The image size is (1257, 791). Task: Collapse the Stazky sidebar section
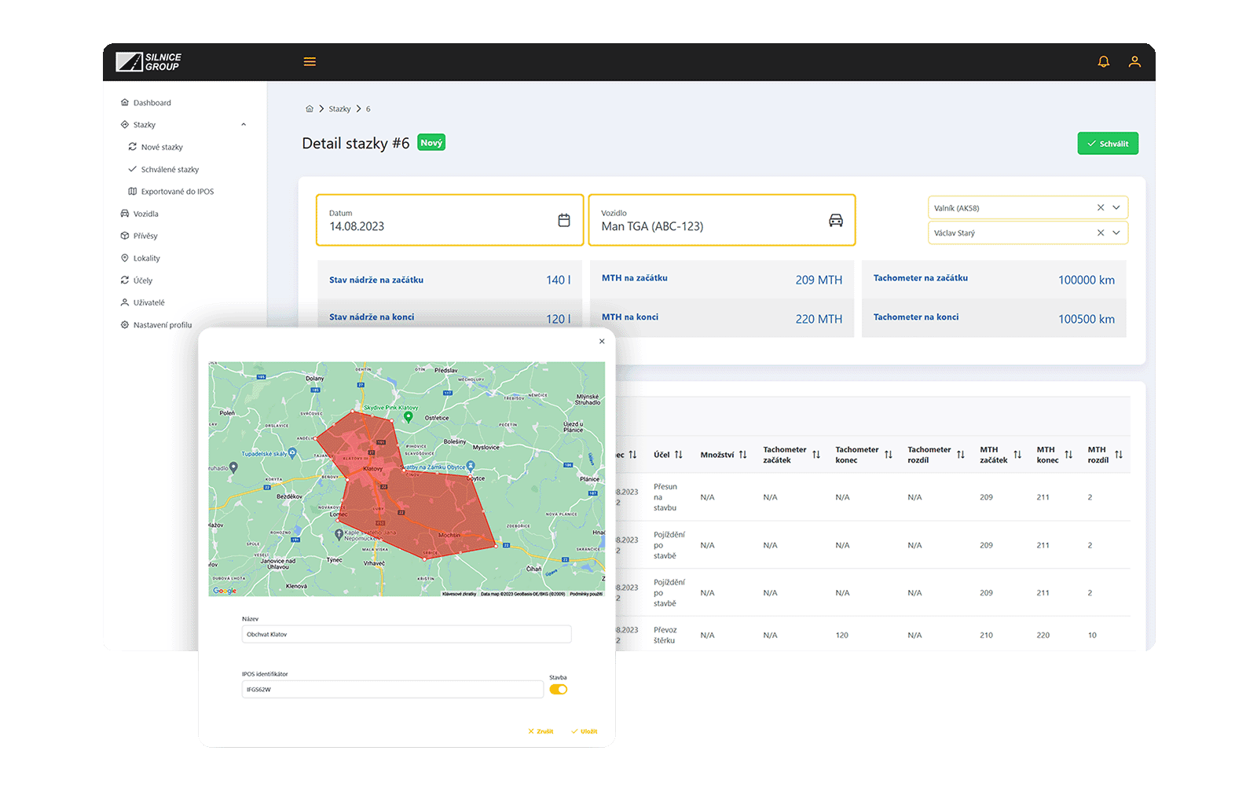(x=244, y=125)
